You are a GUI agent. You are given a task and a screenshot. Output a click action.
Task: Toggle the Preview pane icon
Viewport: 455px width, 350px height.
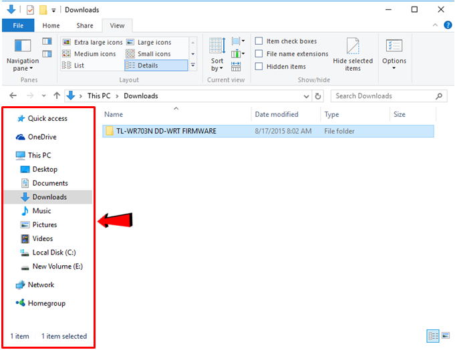click(47, 41)
